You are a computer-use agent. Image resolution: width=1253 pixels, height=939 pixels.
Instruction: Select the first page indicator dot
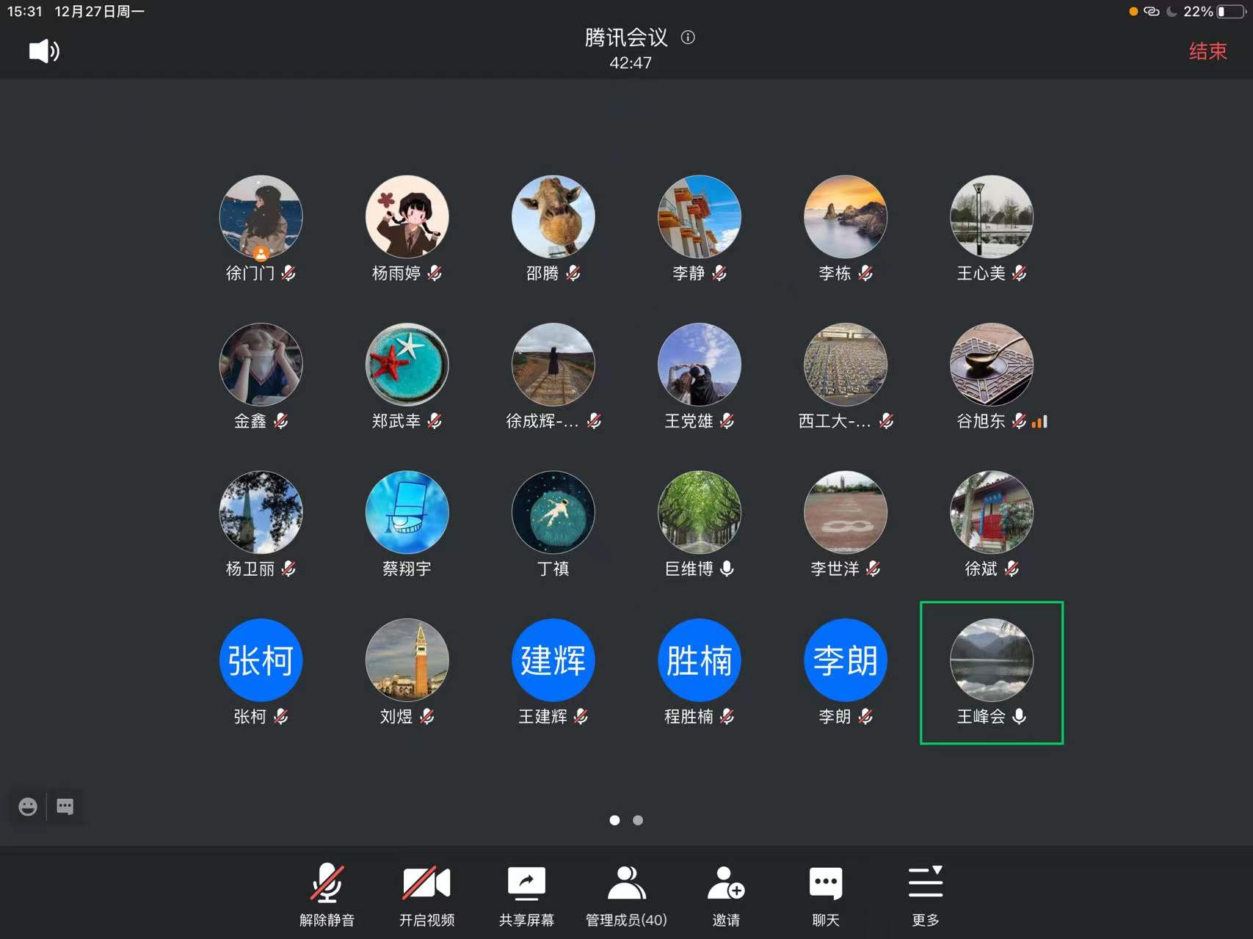tap(614, 820)
